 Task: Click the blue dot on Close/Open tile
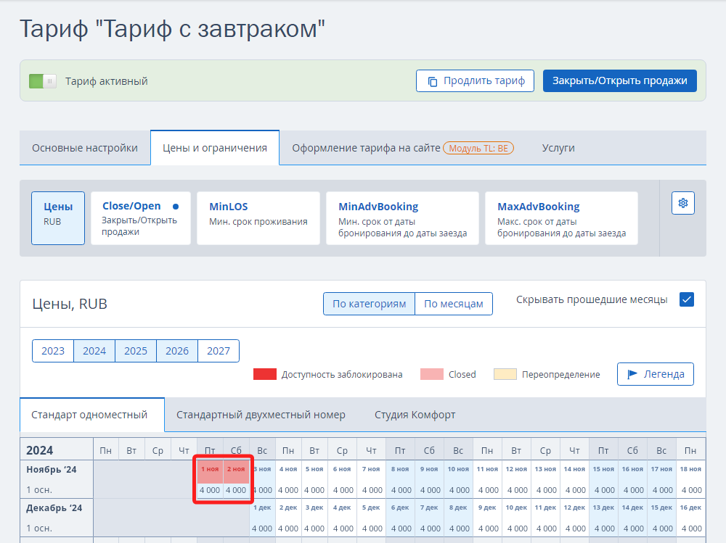pos(176,207)
